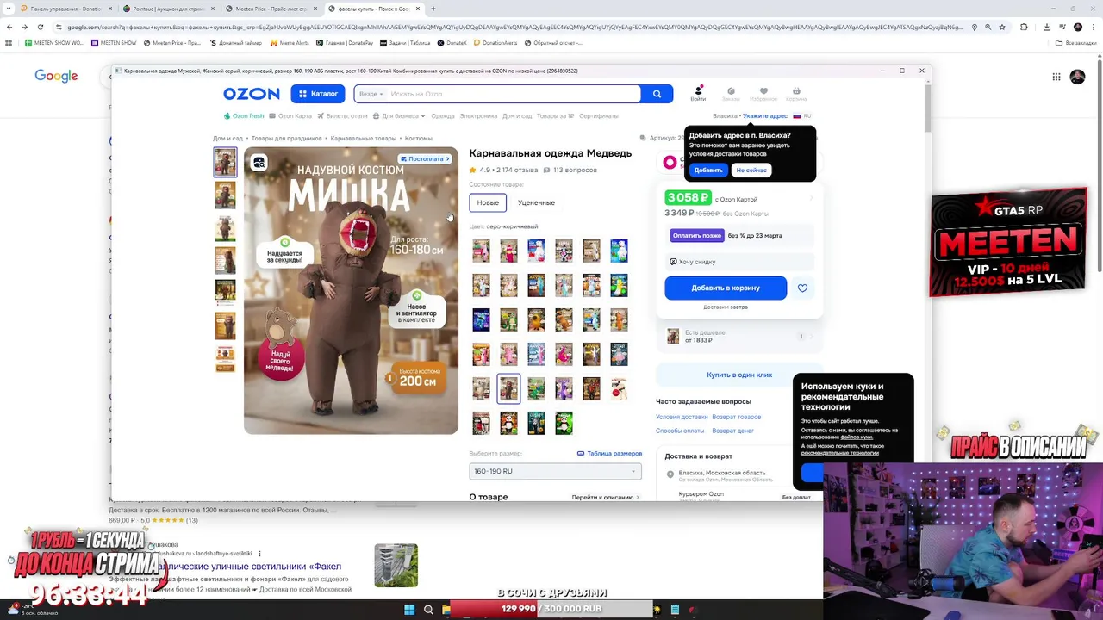
Task: Add the item to favorites with heart icon
Action: tap(802, 288)
